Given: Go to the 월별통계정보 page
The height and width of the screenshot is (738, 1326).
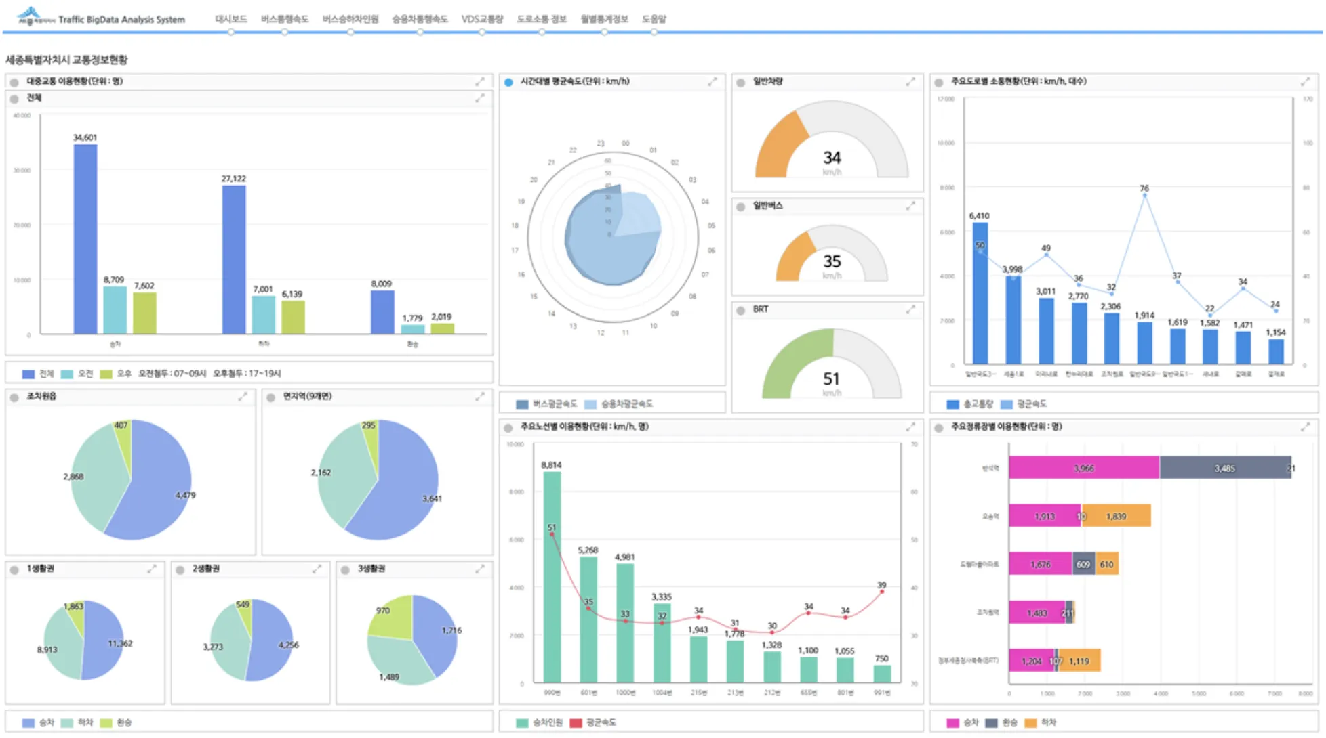Looking at the screenshot, I should click(604, 19).
